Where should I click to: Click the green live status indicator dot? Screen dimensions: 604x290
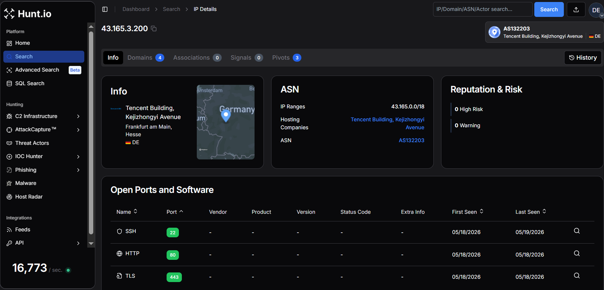[x=68, y=270]
